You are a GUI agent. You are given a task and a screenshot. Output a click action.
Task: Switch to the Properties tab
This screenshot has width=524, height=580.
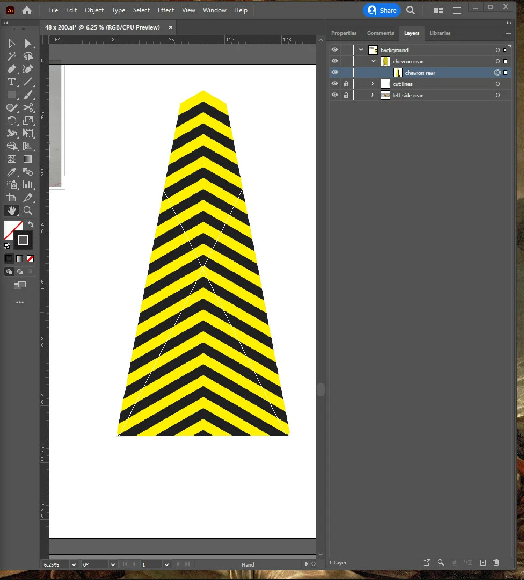[x=344, y=33]
